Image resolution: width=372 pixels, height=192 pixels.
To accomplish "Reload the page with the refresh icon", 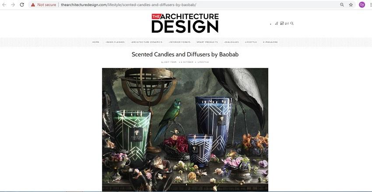I will point(22,5).
